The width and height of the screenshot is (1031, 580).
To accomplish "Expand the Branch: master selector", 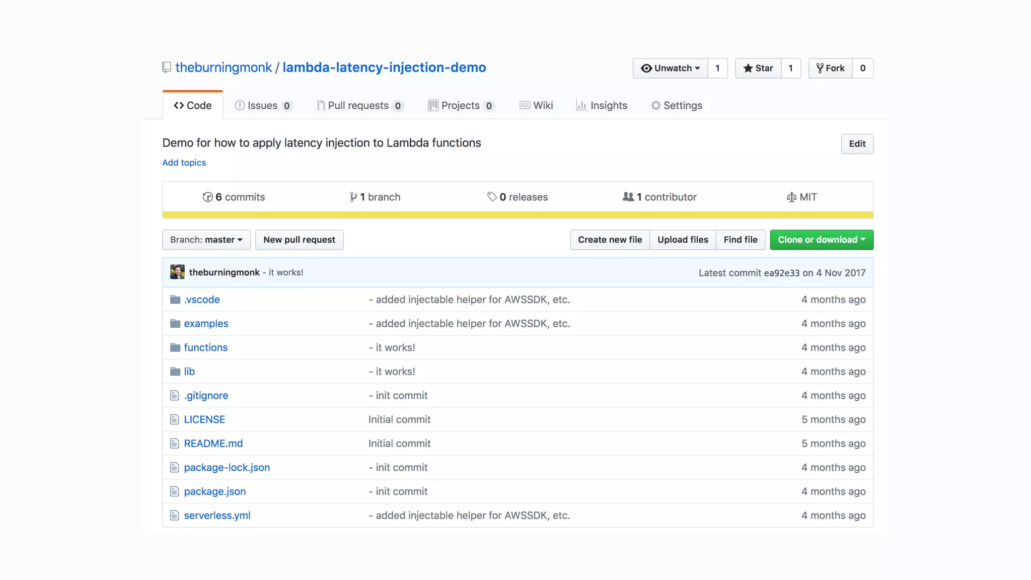I will click(206, 240).
